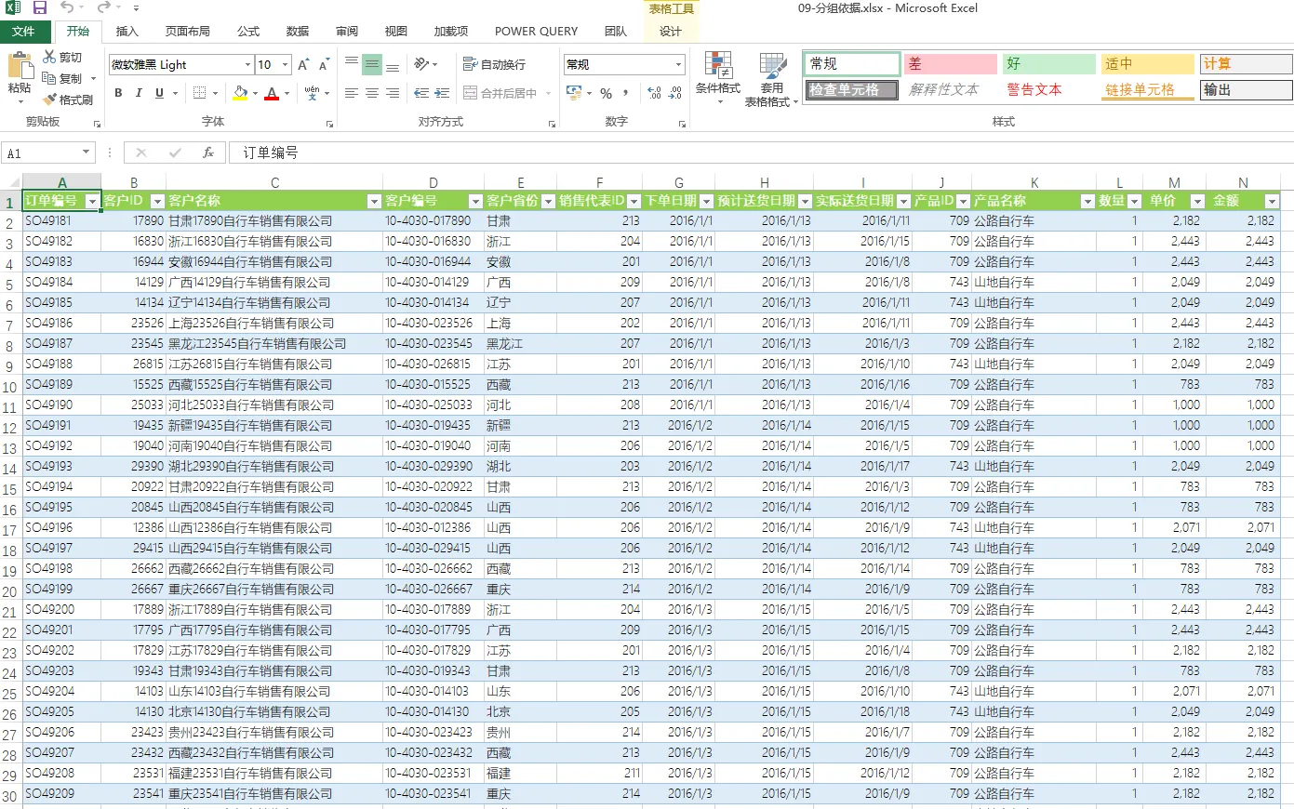Click the Decrease Decimal icon

point(675,93)
